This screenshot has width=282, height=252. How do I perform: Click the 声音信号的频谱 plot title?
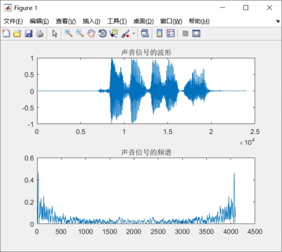tap(146, 152)
